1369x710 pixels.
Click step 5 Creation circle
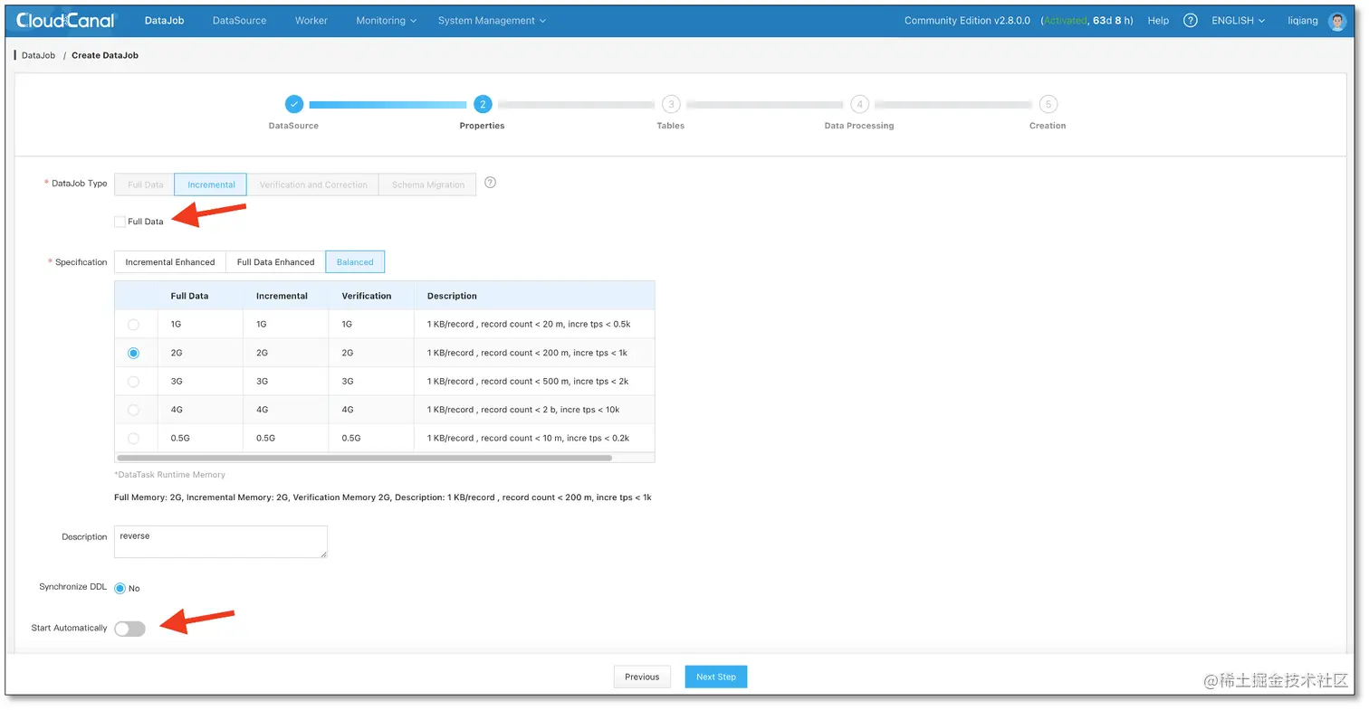click(1048, 104)
